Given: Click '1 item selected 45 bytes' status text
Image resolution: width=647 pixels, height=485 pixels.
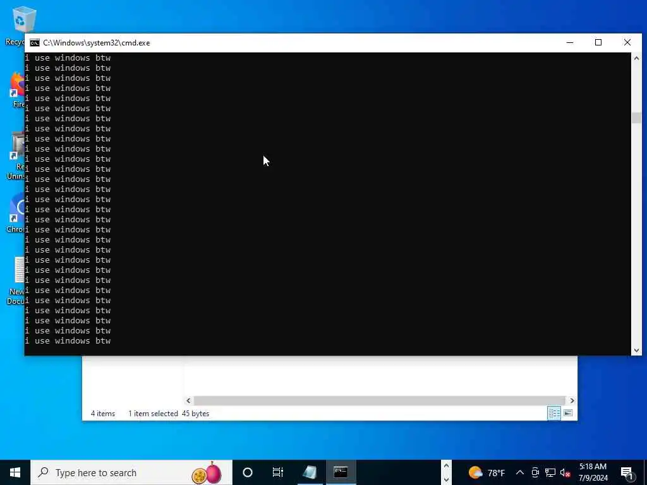Looking at the screenshot, I should pyautogui.click(x=169, y=413).
